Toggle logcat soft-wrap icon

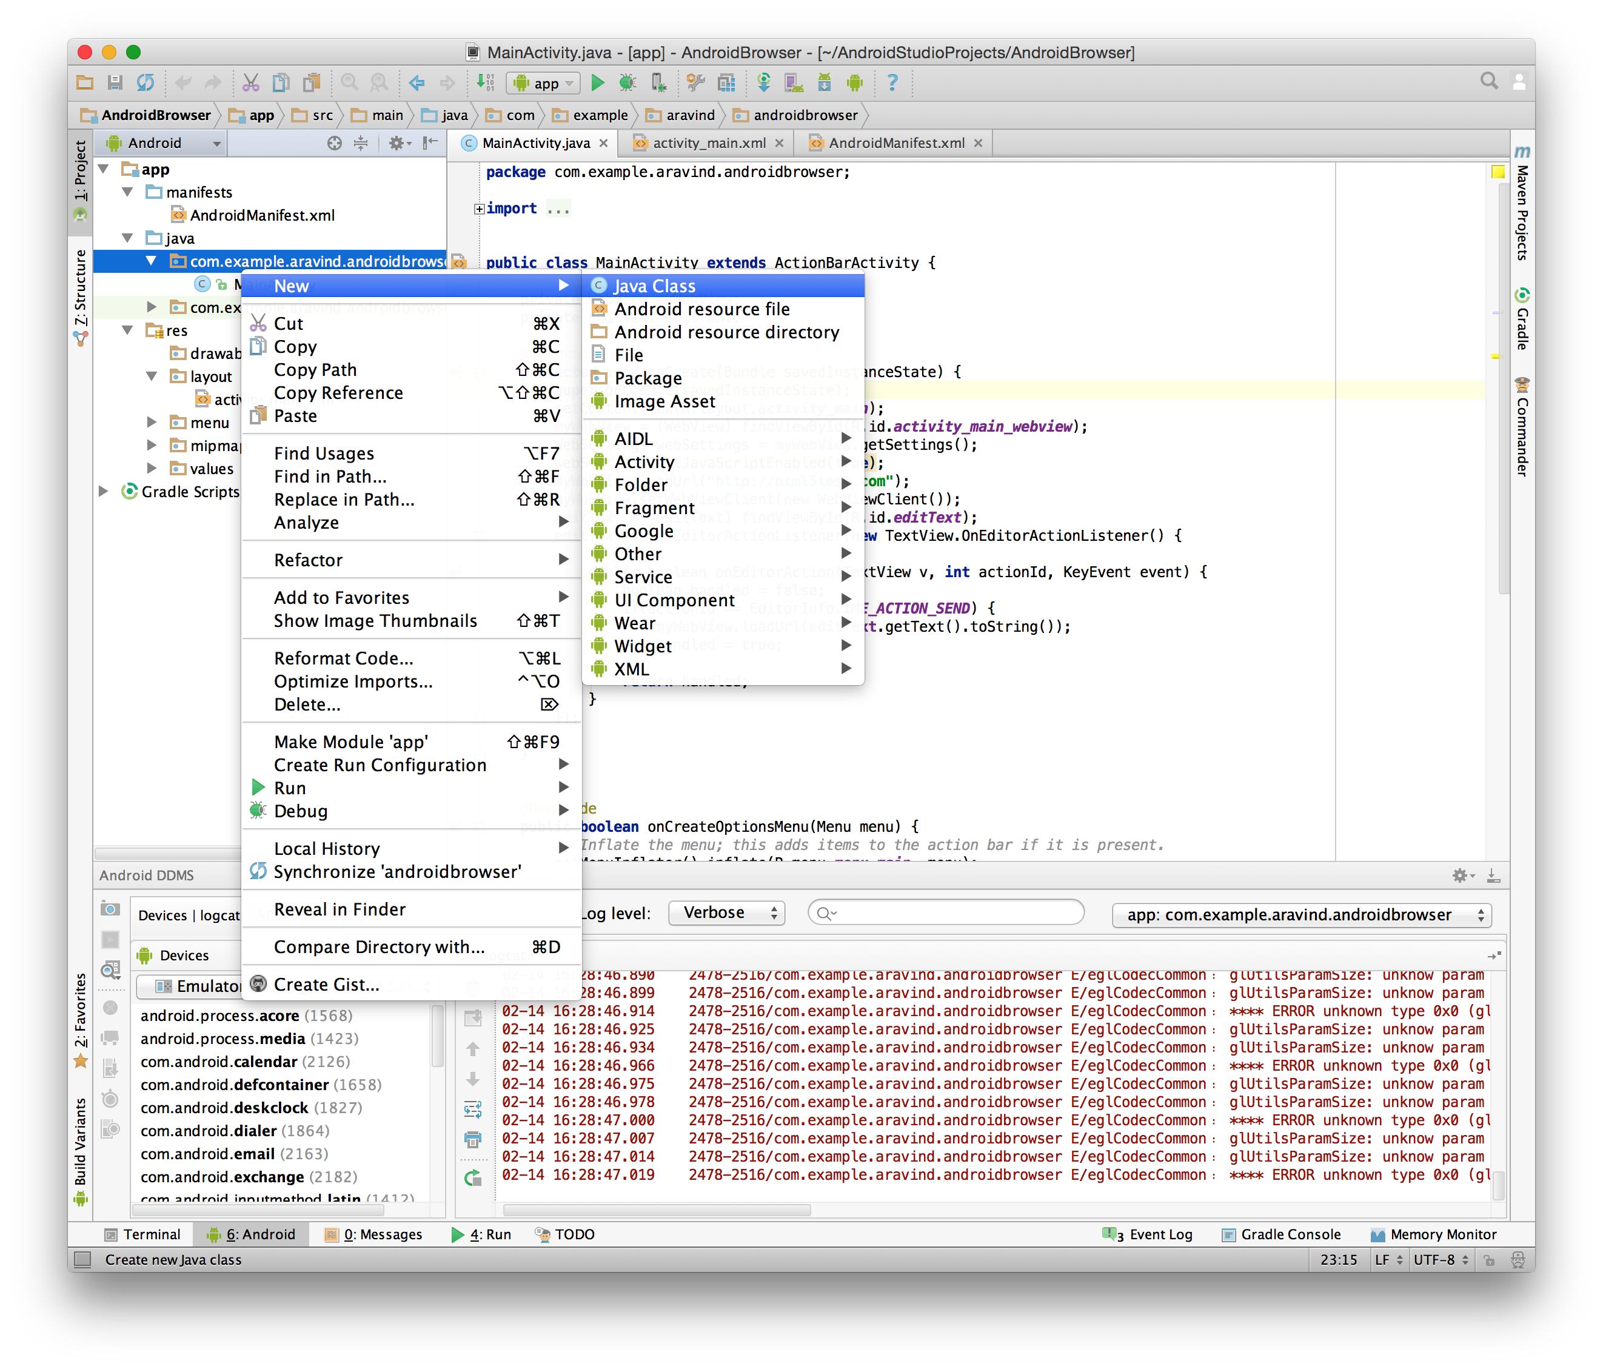point(473,1109)
